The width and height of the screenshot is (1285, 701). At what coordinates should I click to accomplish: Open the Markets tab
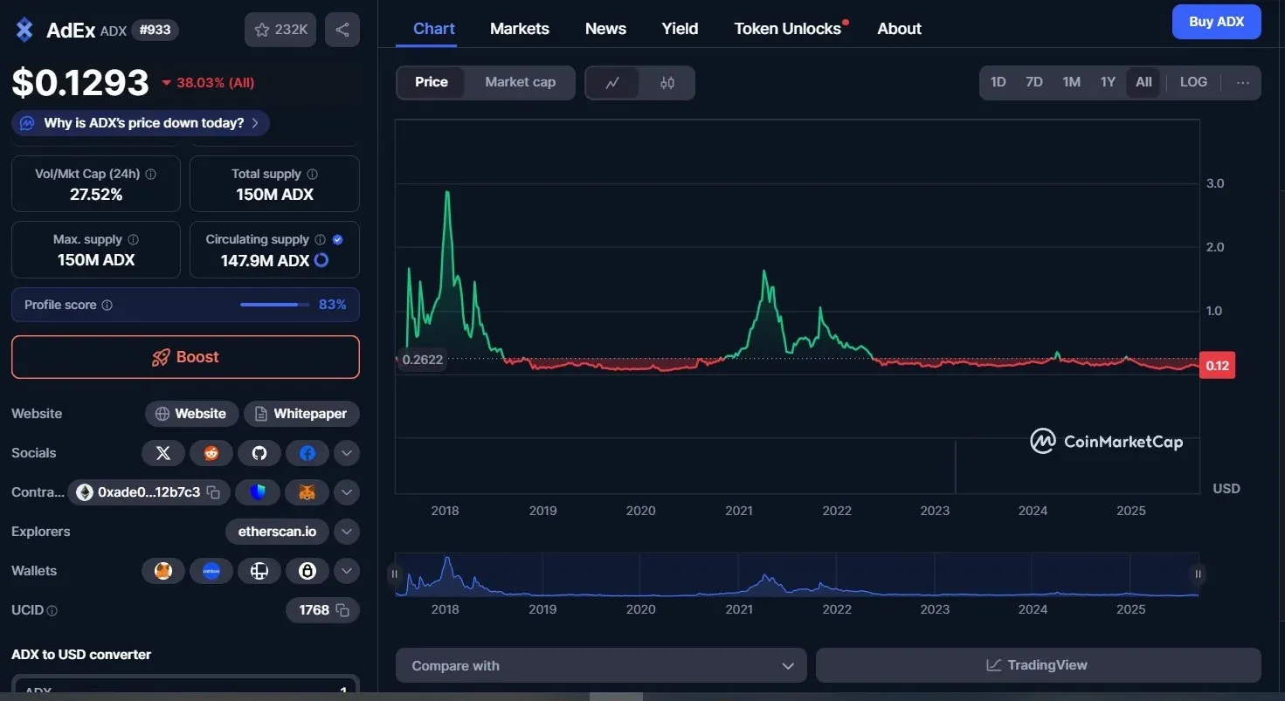[520, 29]
